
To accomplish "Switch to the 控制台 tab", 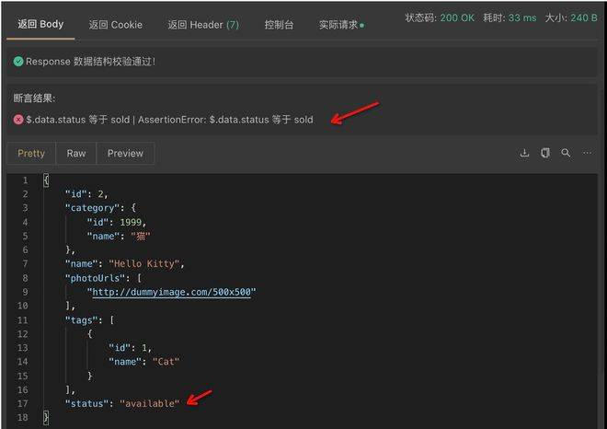I will coord(279,25).
